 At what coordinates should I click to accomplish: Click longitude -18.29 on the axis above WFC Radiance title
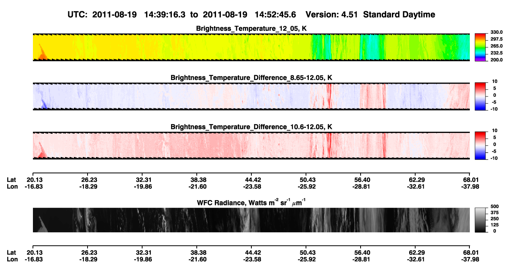[88, 186]
